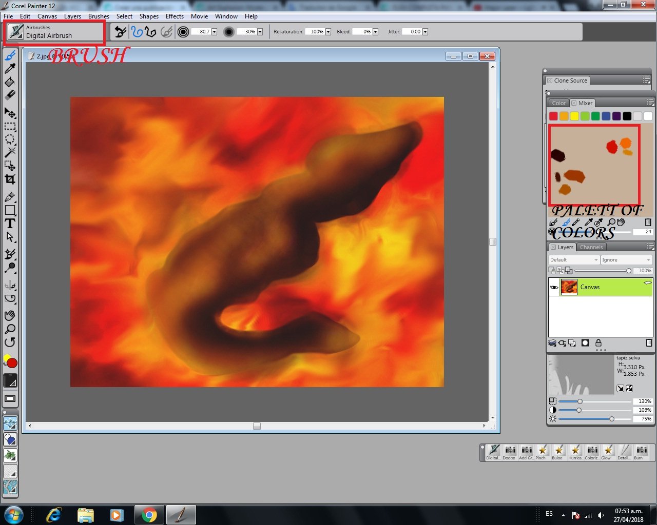The image size is (657, 525).
Task: Select the Text tool
Action: point(10,224)
